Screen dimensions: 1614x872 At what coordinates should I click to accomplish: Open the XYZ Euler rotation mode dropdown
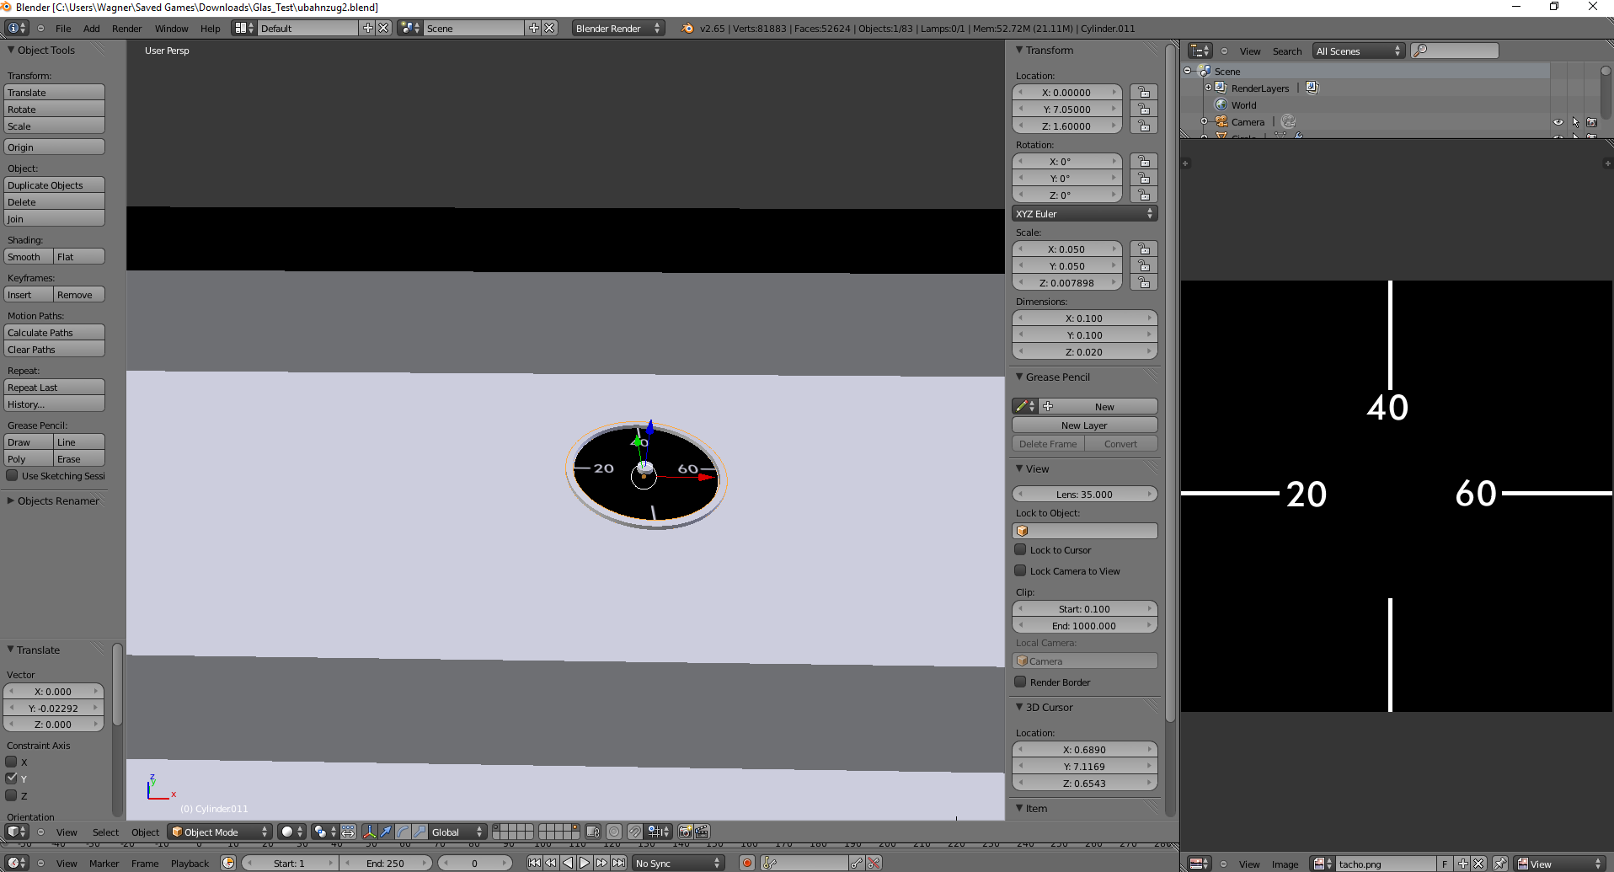click(1084, 213)
